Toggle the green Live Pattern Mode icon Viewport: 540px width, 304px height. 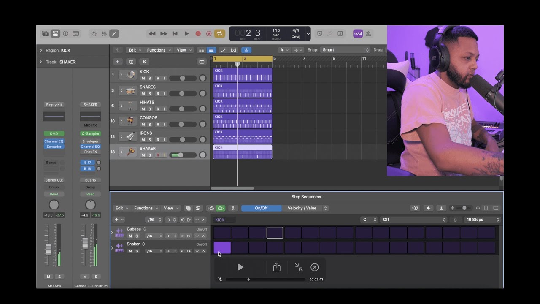[x=221, y=208]
